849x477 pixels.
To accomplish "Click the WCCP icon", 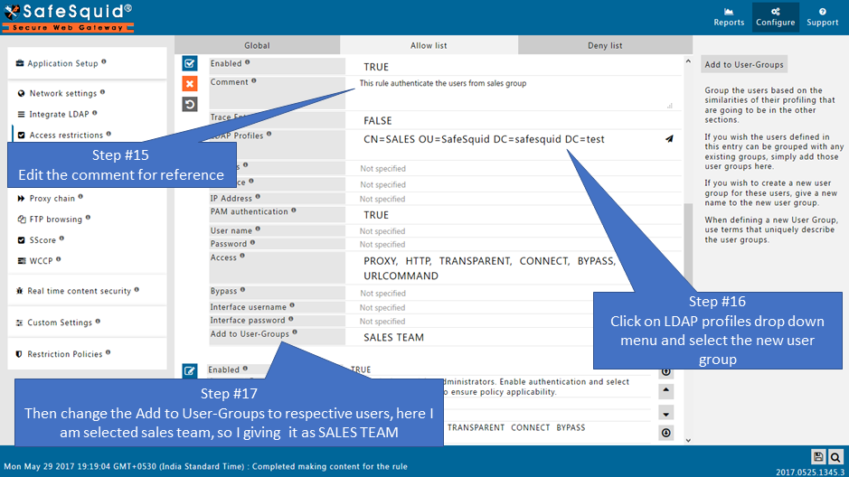I will click(21, 261).
